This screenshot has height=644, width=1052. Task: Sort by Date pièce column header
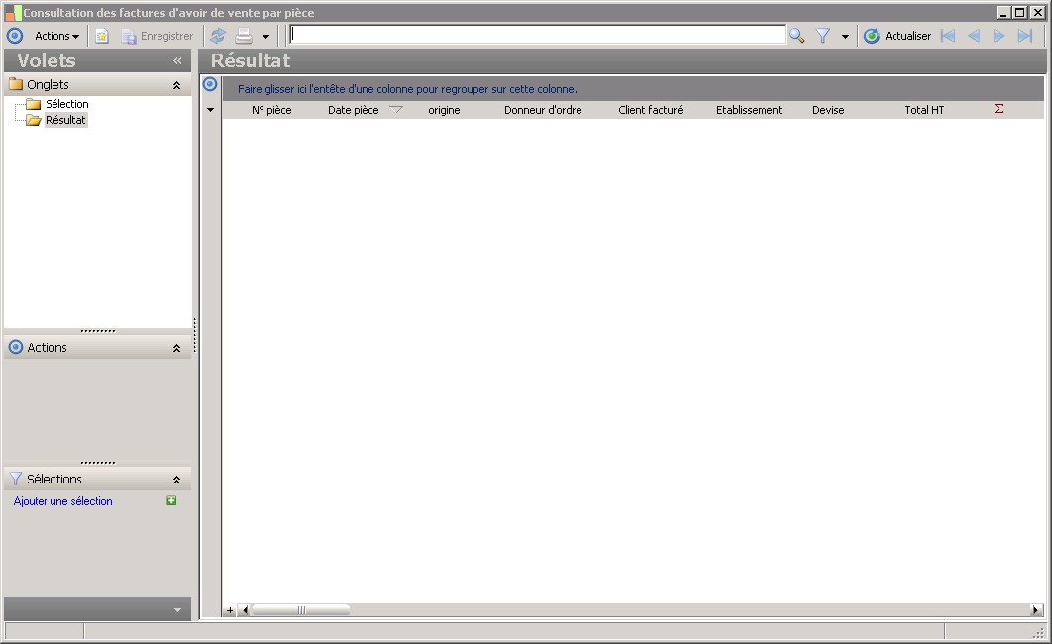pos(353,110)
